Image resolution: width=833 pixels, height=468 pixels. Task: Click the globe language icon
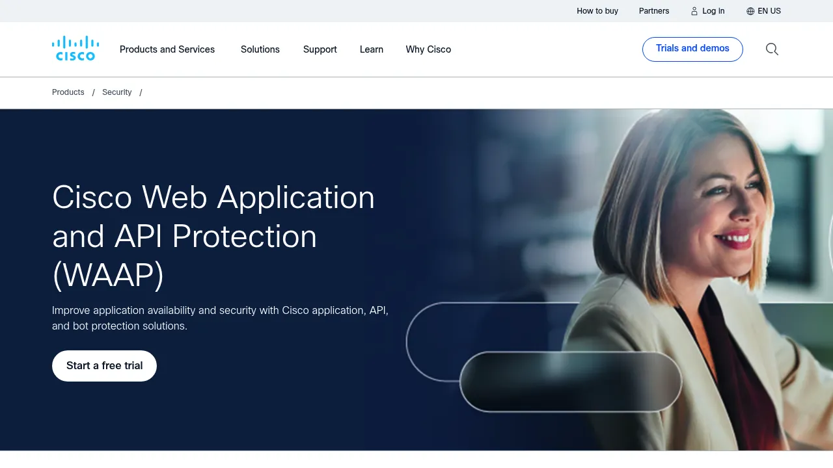pyautogui.click(x=750, y=11)
